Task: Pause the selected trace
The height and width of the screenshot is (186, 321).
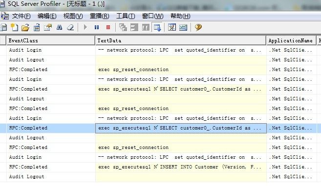Action: pyautogui.click(x=97, y=27)
